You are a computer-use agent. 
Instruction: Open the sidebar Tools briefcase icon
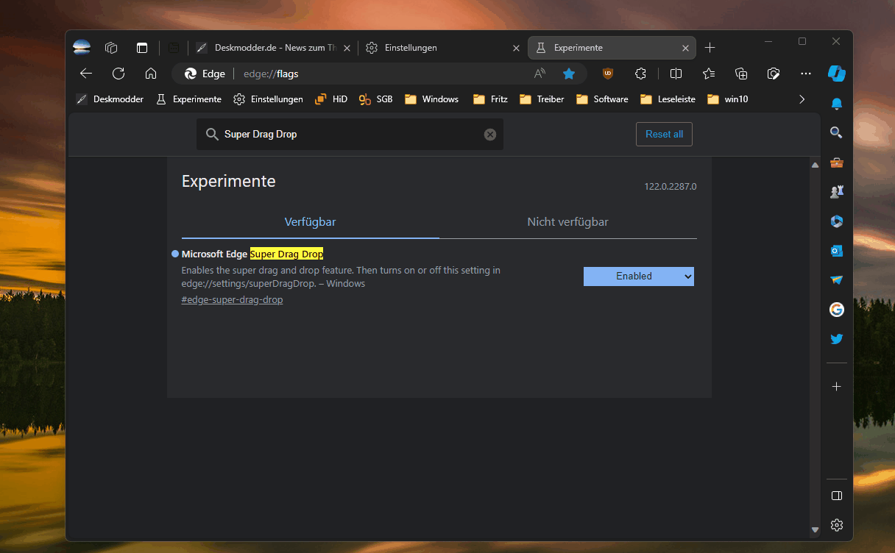click(x=837, y=163)
